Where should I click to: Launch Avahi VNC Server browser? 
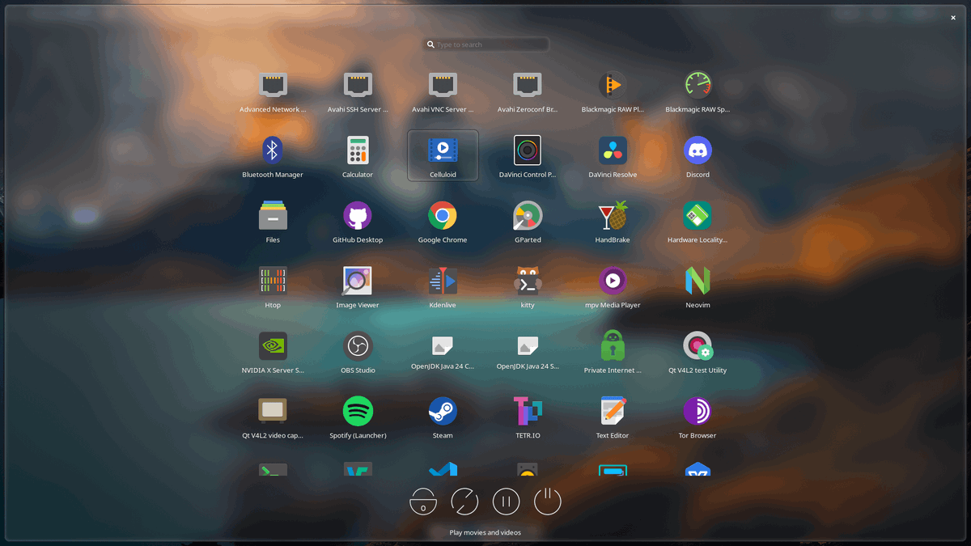443,91
